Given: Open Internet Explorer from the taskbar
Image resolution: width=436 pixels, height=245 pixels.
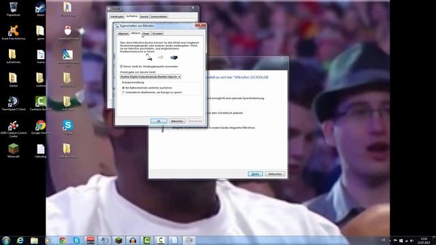Looking at the screenshot, I should click(20, 240).
